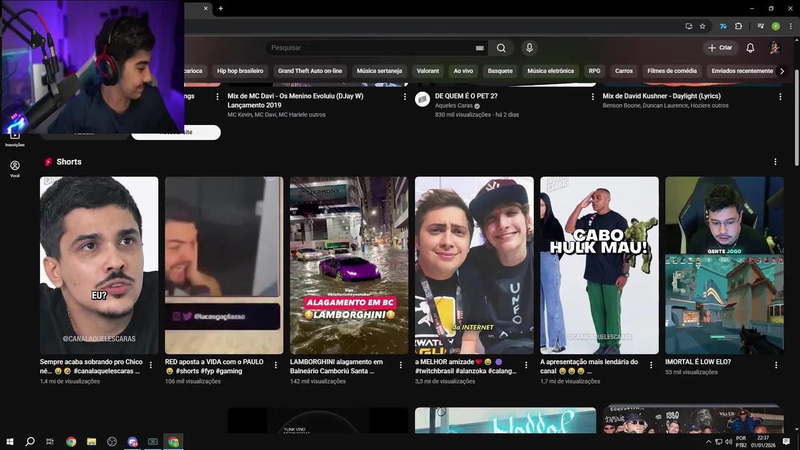Open the Chrome media controls icon
This screenshot has width=800, height=450.
761,26
